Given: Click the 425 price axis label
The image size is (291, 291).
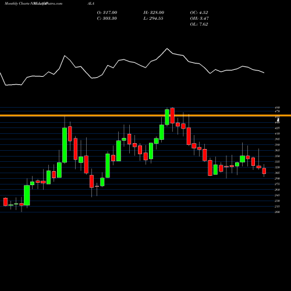Looking at the screenshot, I should coord(277,128).
